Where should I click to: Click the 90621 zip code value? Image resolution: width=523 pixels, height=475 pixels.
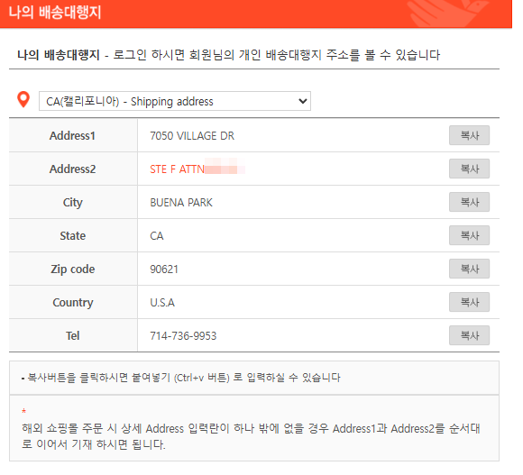[164, 269]
